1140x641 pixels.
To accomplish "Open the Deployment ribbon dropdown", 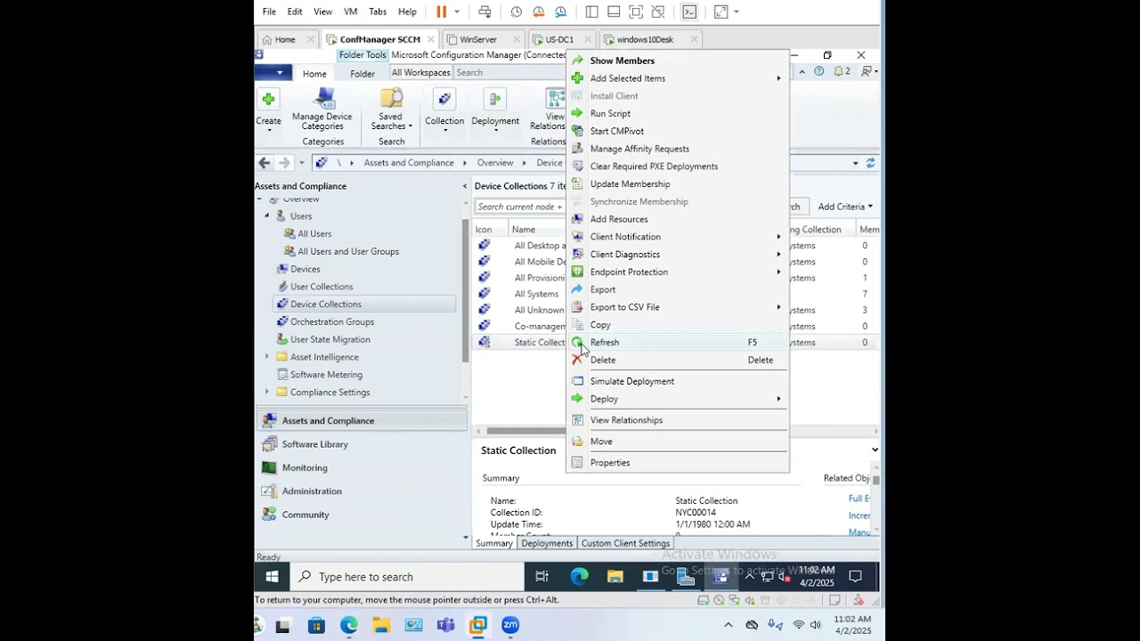I will pos(495,110).
